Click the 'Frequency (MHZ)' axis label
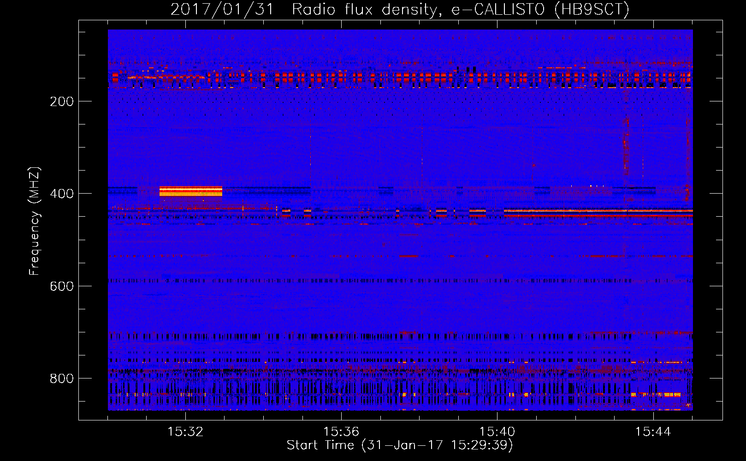746x461 pixels. (x=35, y=221)
